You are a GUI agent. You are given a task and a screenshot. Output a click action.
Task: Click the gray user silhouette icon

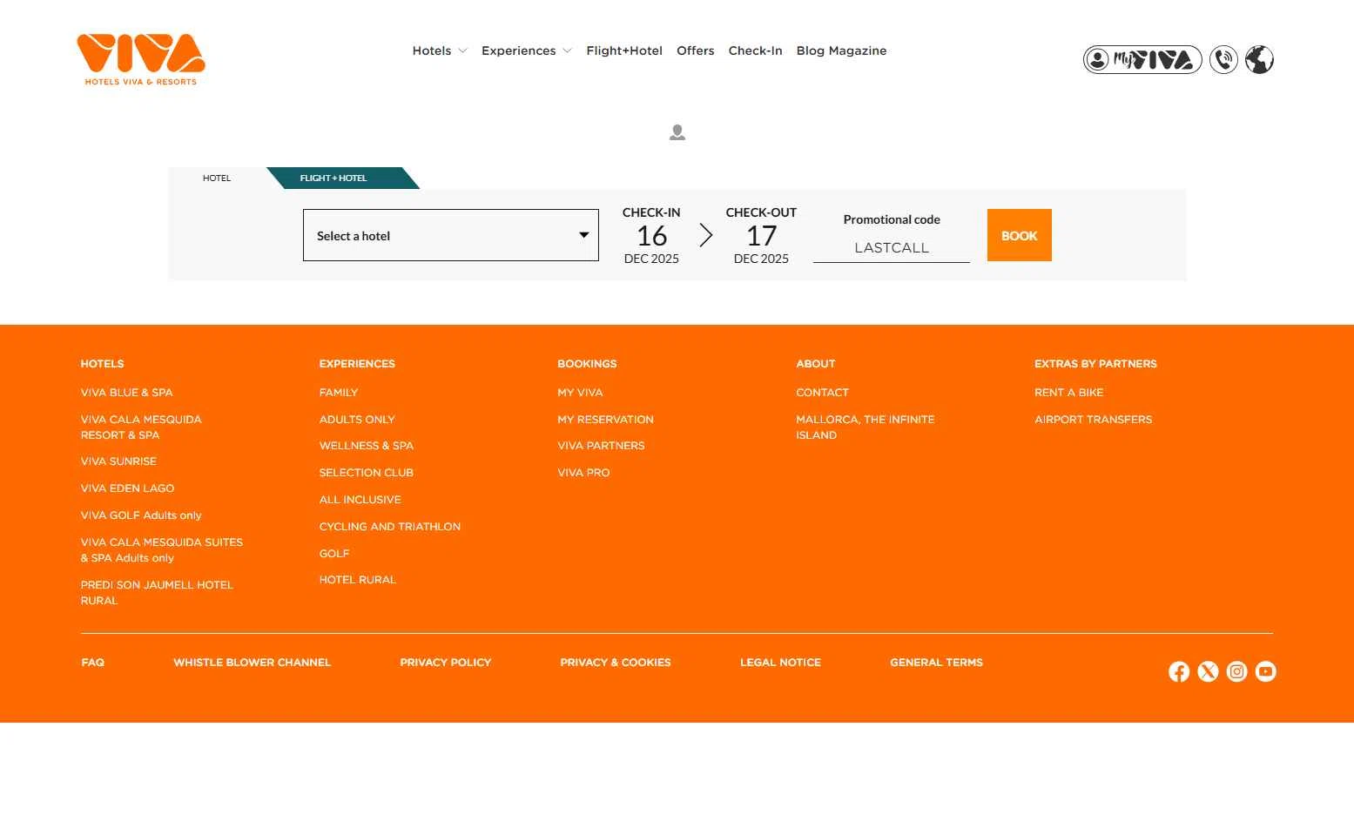click(677, 132)
